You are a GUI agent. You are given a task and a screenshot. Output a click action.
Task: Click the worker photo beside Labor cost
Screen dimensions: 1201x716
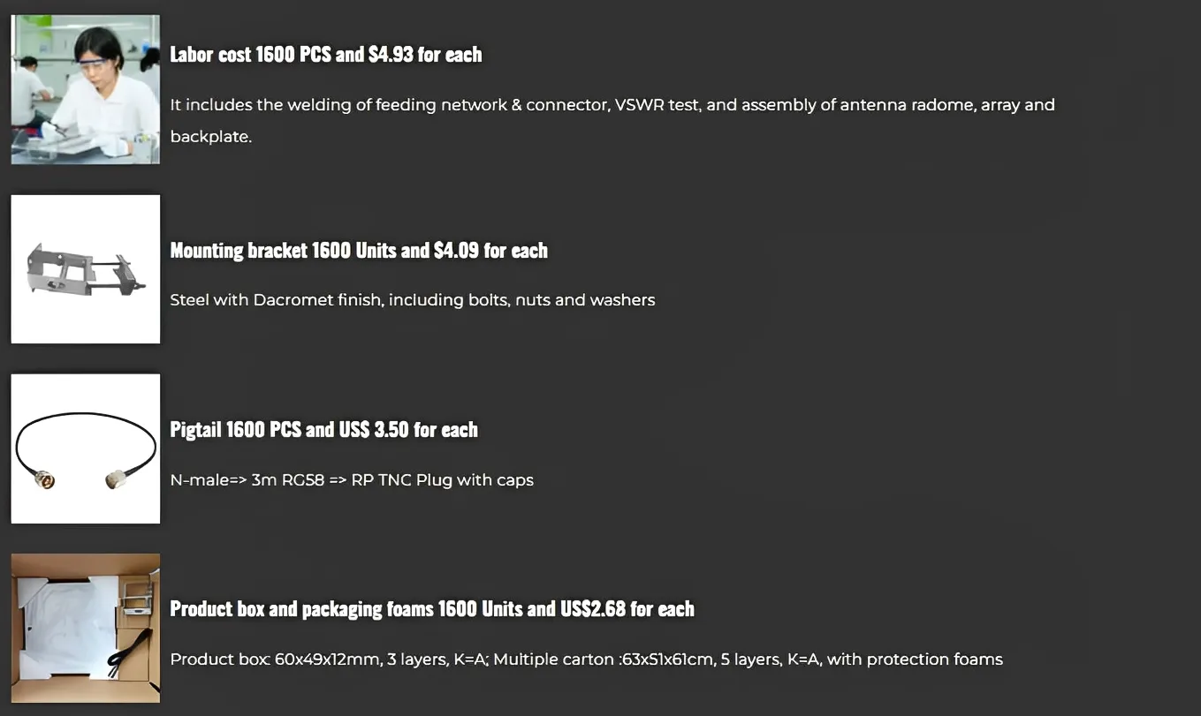click(85, 89)
